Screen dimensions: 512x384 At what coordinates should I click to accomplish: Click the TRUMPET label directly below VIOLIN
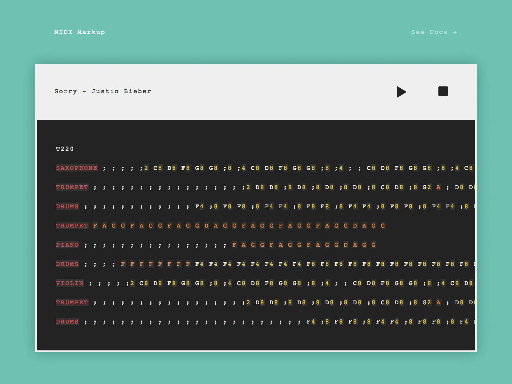click(72, 302)
